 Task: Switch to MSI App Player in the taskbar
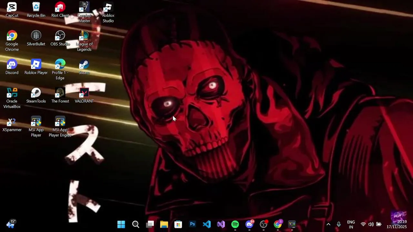point(292,224)
